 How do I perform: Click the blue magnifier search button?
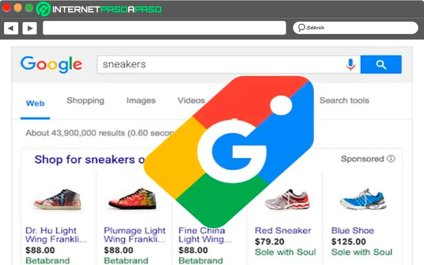click(381, 65)
